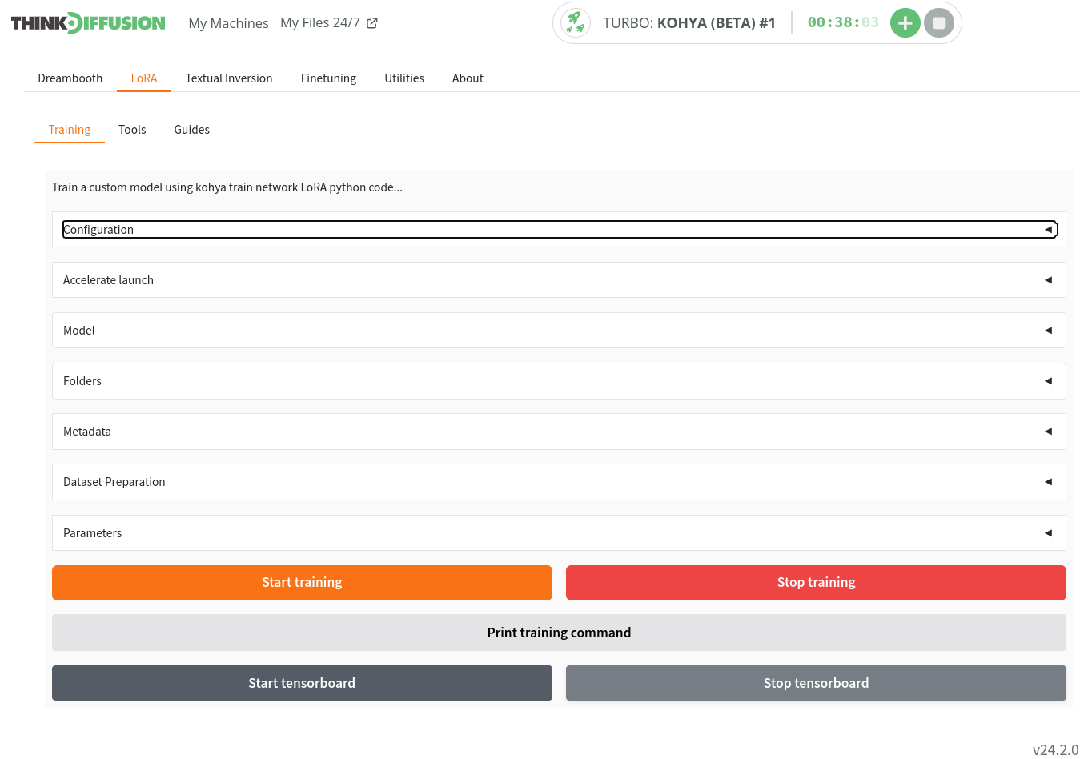Select the LoRA tab

144,78
